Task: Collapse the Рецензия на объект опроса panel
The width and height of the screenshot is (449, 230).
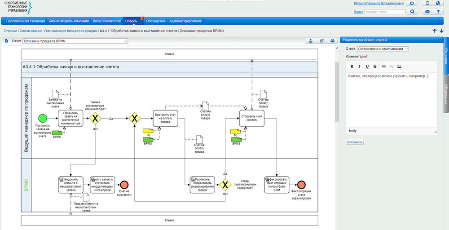Action: (x=439, y=40)
